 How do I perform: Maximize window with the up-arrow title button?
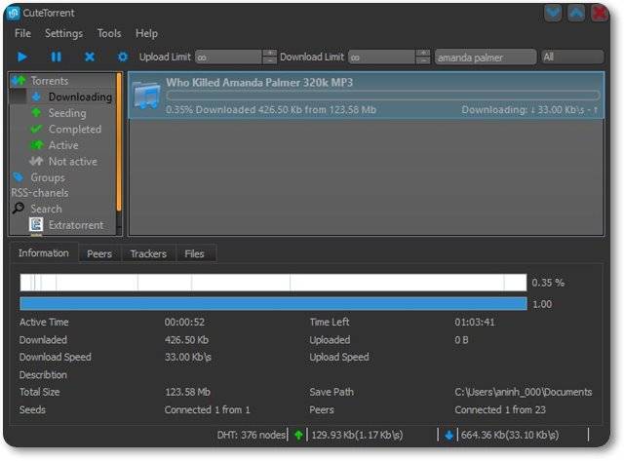point(576,13)
